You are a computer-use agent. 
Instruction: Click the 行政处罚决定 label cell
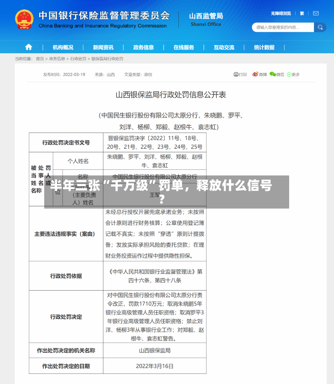pos(66,317)
